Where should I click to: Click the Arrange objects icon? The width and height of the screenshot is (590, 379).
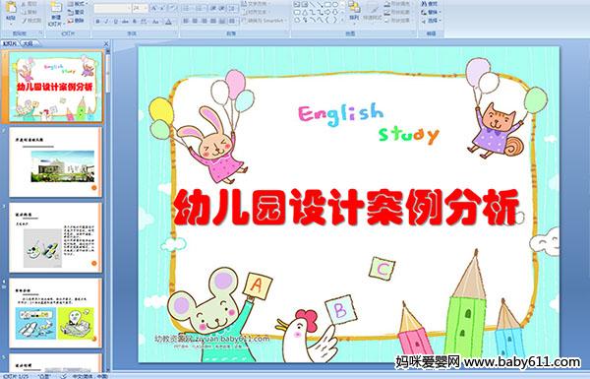[x=354, y=10]
